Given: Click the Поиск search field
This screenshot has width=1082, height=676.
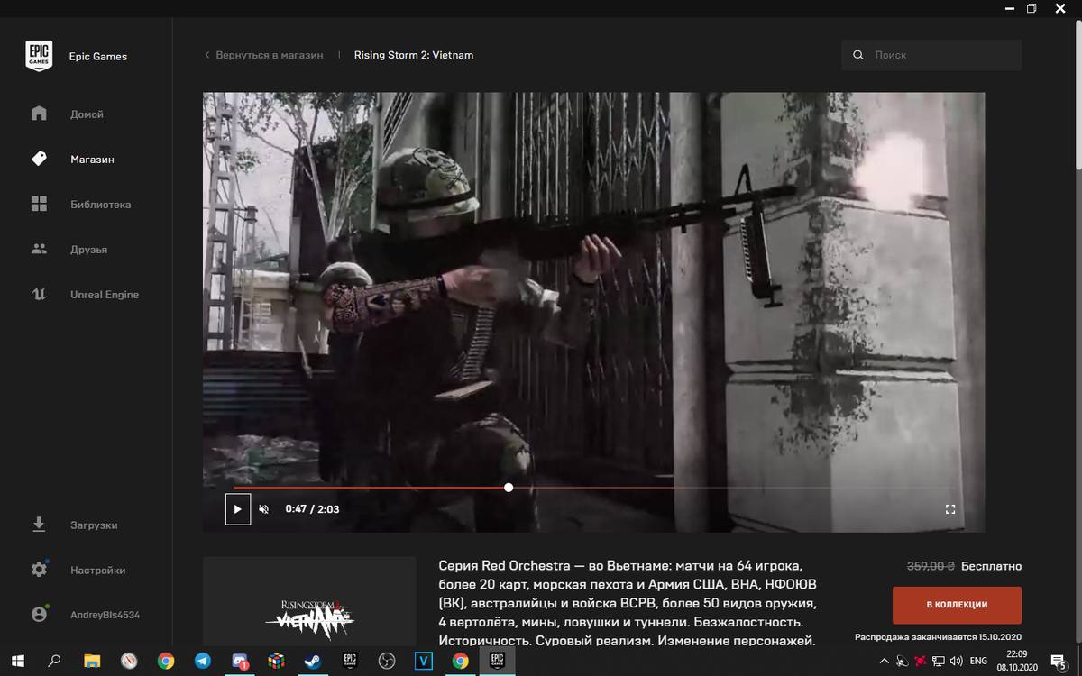Looking at the screenshot, I should tap(931, 55).
